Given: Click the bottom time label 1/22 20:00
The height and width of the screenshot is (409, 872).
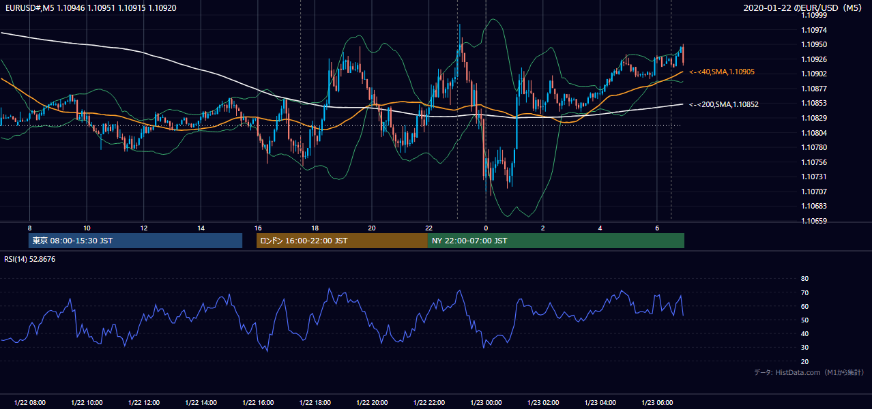Looking at the screenshot, I should coord(372,403).
